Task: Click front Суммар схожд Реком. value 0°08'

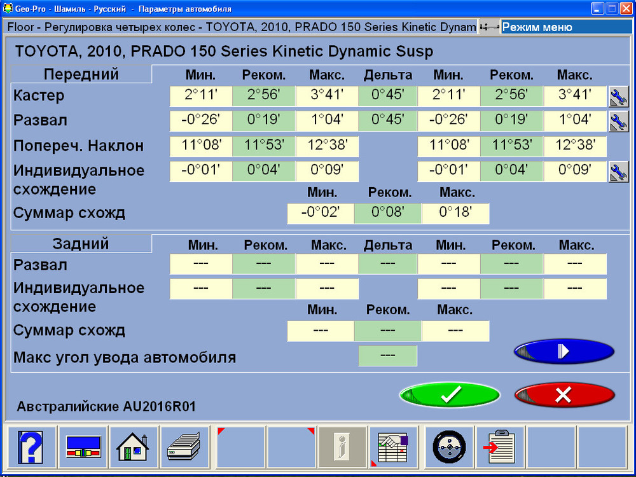Action: [388, 213]
